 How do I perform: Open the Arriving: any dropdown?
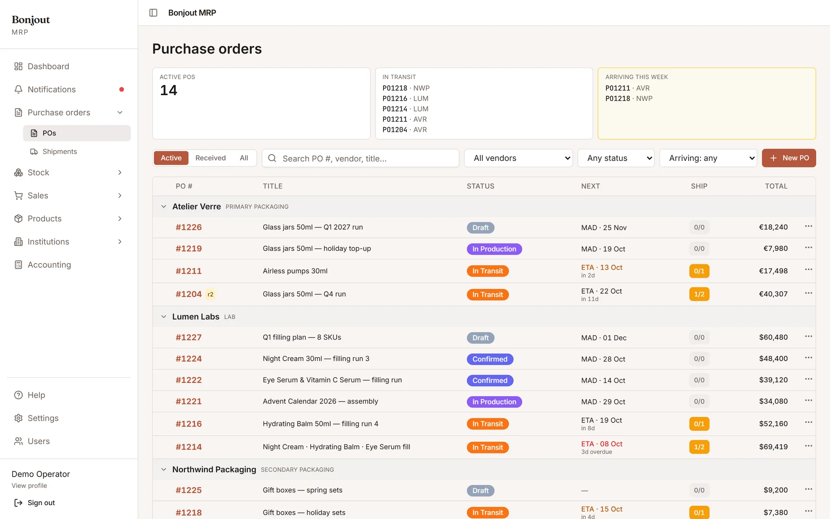[708, 158]
